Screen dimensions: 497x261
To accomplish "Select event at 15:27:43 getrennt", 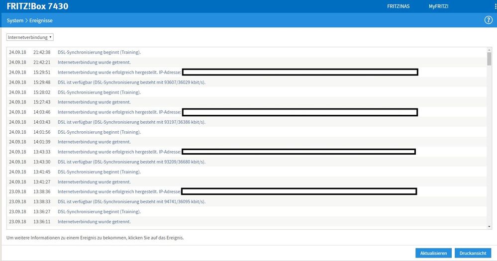I will point(247,102).
